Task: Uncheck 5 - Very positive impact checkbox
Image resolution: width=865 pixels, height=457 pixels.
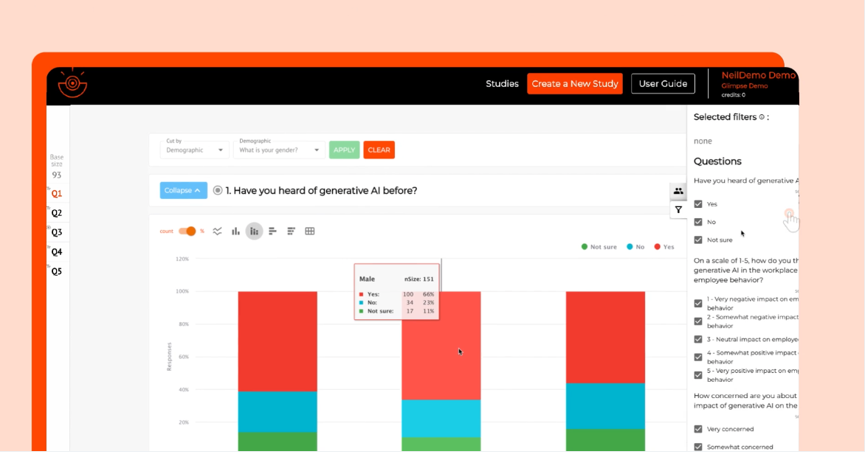Action: tap(698, 375)
